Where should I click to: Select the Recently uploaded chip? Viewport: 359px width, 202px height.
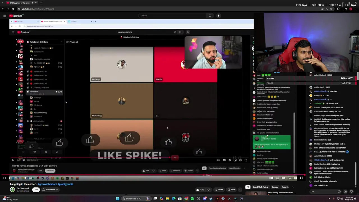tap(285, 187)
